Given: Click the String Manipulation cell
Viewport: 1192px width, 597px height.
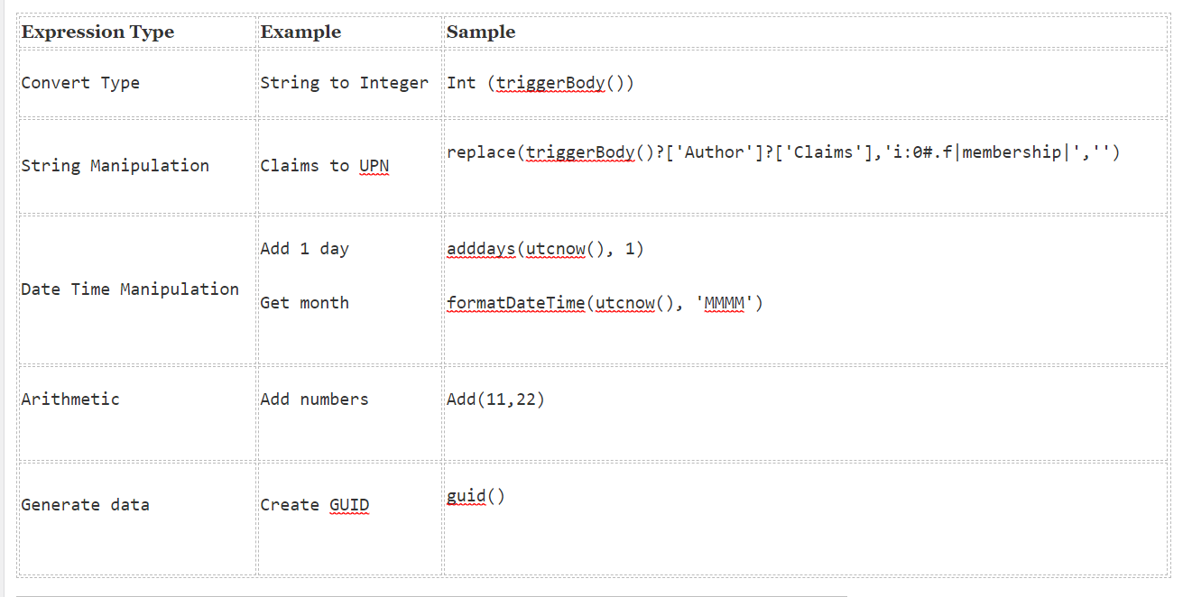Looking at the screenshot, I should click(115, 166).
